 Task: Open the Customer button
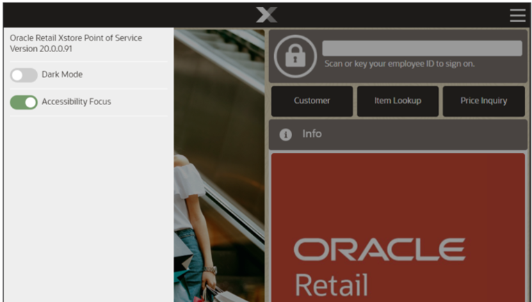pos(312,101)
